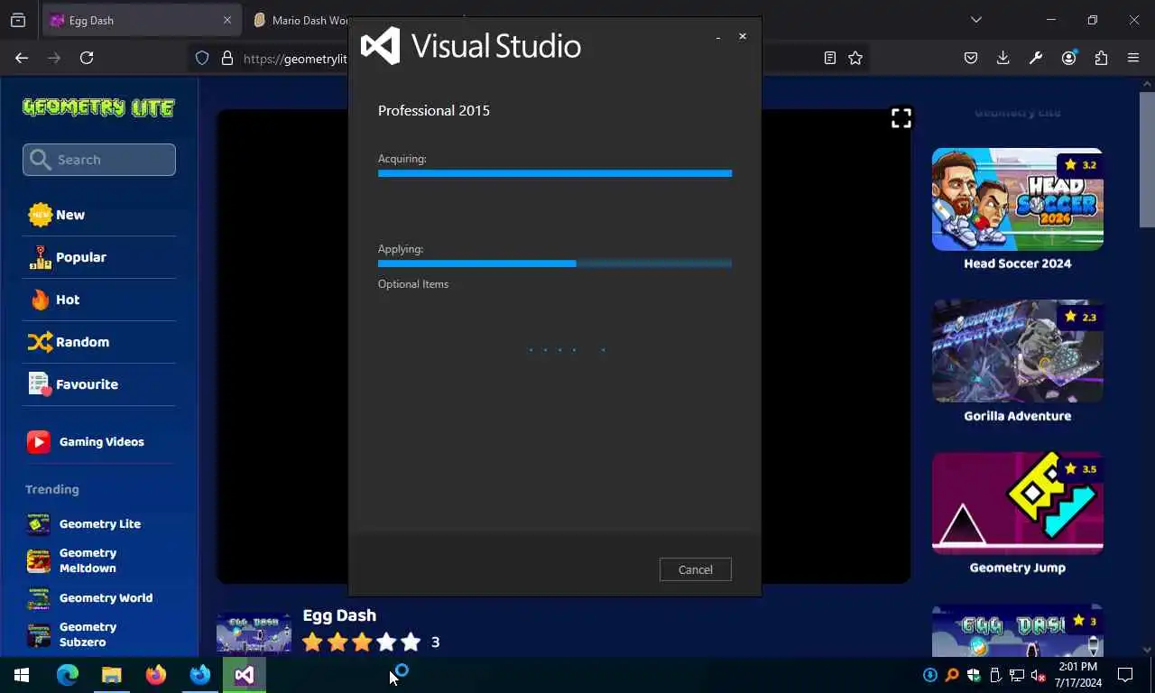This screenshot has width=1155, height=693.
Task: Open File Explorer from taskbar
Action: tap(112, 675)
